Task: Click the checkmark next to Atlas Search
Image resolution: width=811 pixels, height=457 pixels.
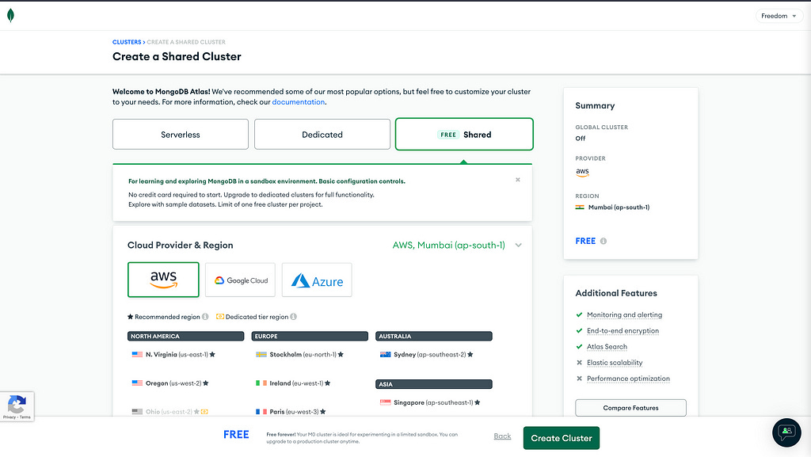Action: pos(579,347)
